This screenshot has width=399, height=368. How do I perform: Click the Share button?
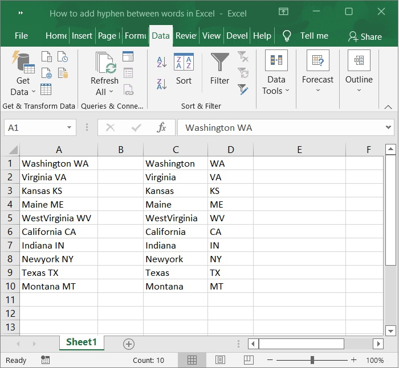tap(365, 36)
